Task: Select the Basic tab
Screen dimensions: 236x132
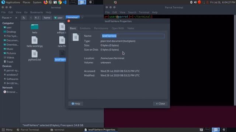Action: click(x=73, y=28)
